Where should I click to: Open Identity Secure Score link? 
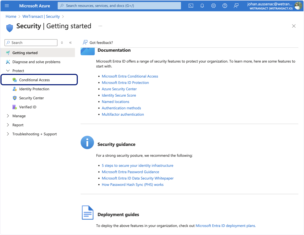coord(119,95)
